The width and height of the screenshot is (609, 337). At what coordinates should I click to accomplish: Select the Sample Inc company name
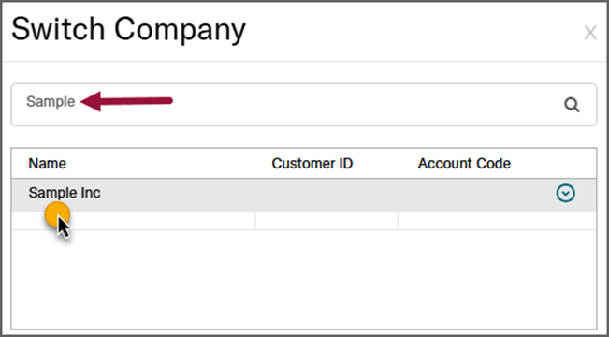pyautogui.click(x=65, y=193)
